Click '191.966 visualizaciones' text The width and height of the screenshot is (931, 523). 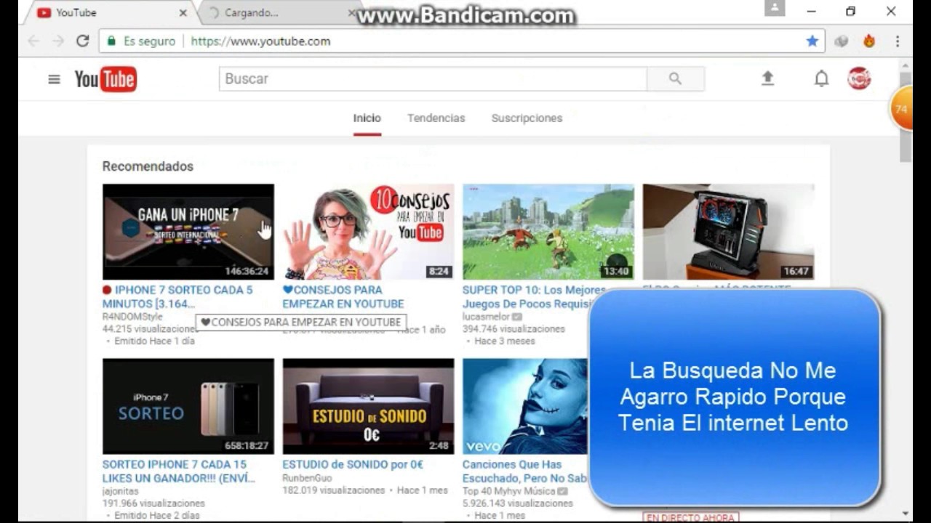coord(153,503)
